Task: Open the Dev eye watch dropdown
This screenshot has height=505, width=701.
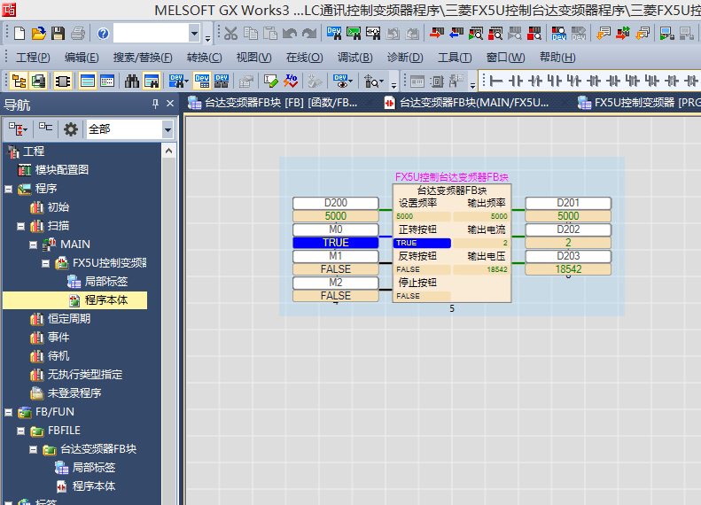Action: pos(350,82)
